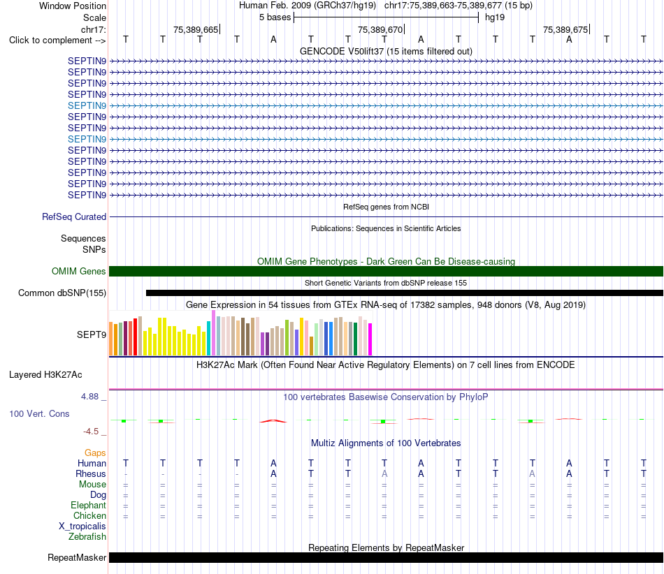This screenshot has height=574, width=664.
Task: Open 'Multiz Alignments of 100 Vertebrates' title
Action: pos(386,443)
